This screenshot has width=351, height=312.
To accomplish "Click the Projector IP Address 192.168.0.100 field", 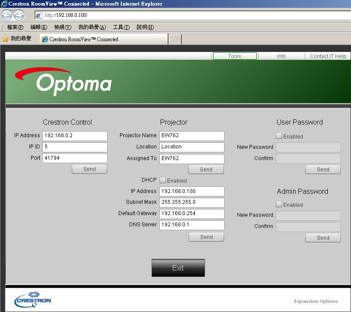I will 192,192.
